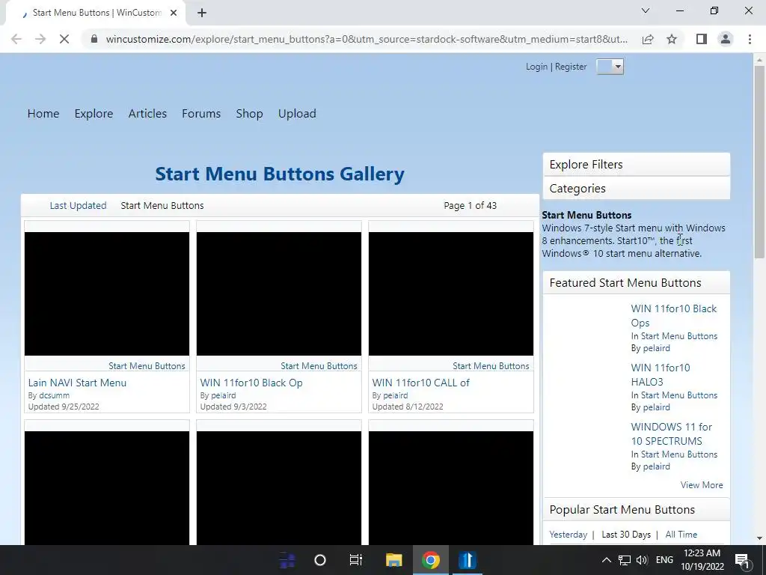Click the Lain NAVI Start Menu title link
This screenshot has width=766, height=575.
pyautogui.click(x=77, y=383)
